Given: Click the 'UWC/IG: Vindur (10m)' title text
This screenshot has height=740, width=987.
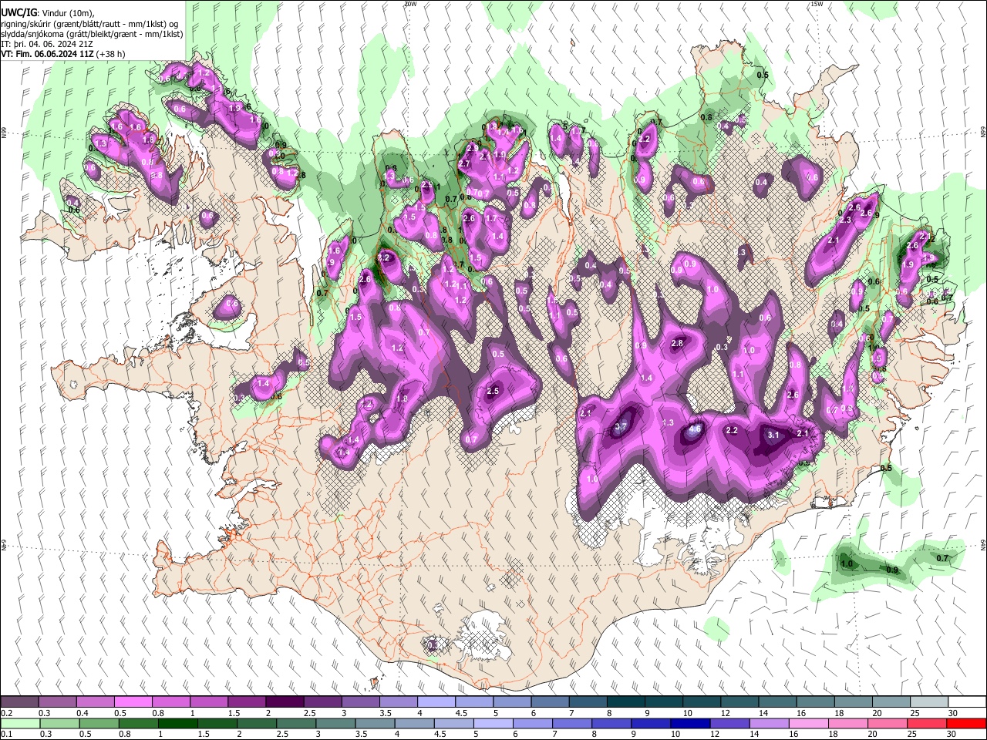Looking at the screenshot, I should pos(47,13).
